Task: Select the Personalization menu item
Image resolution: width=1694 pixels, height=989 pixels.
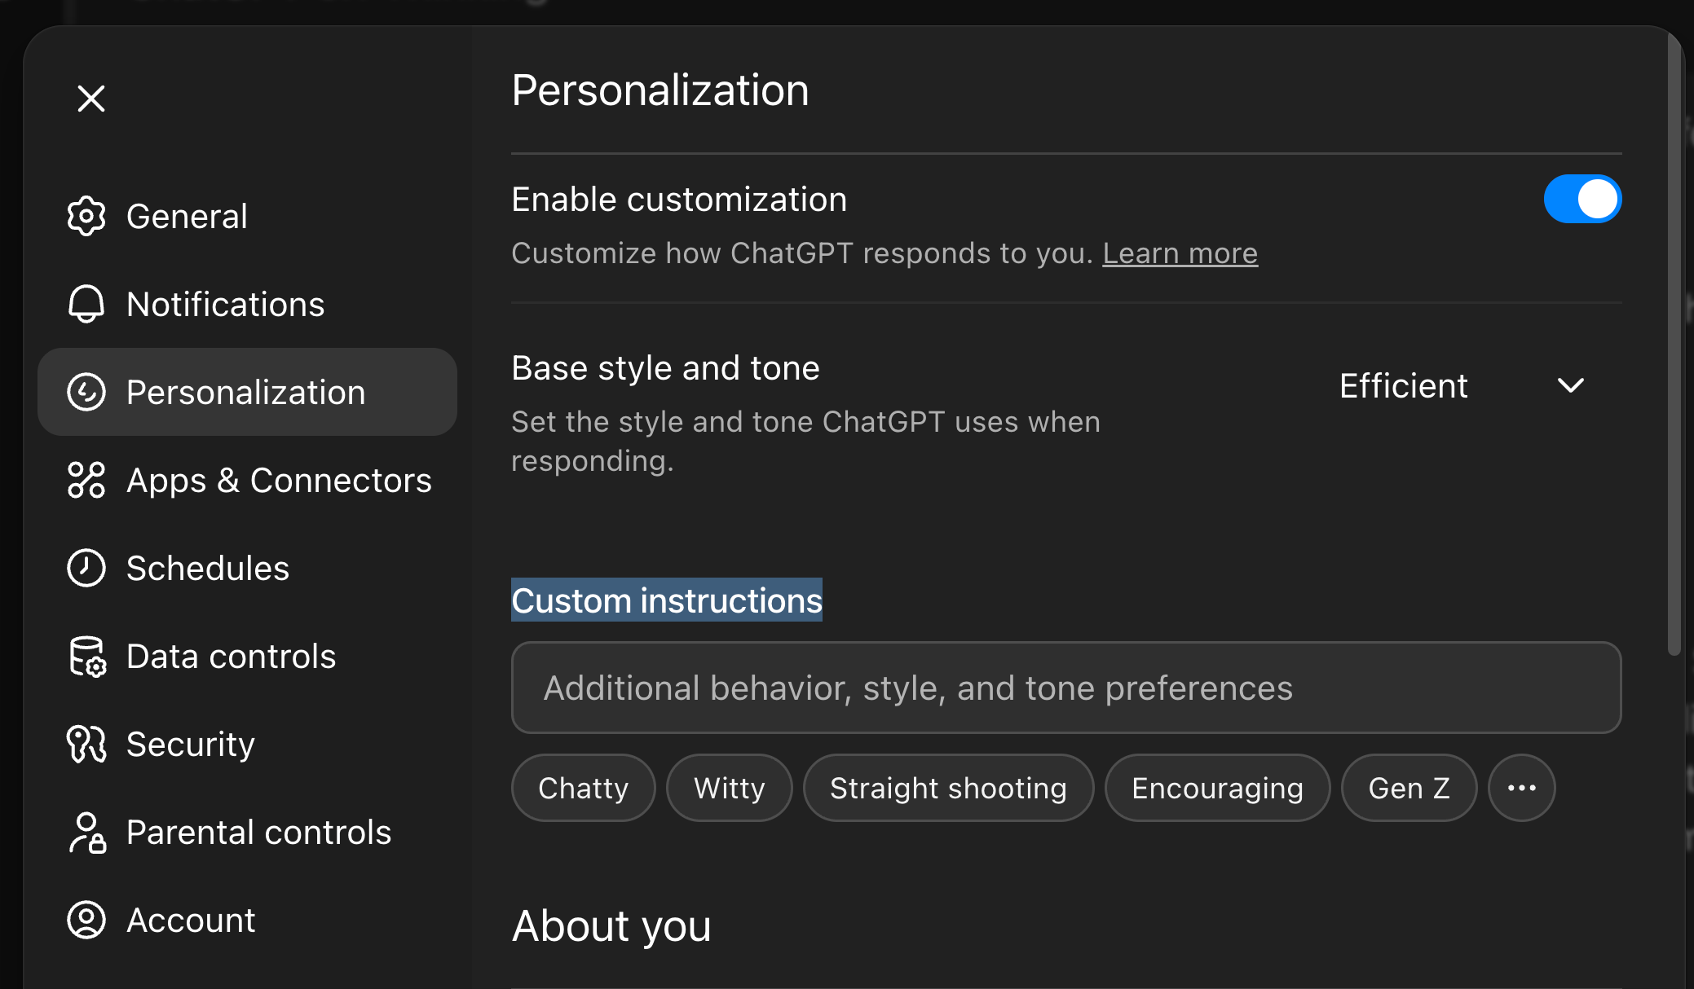Action: coord(246,392)
